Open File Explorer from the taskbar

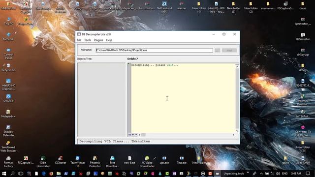(x=59, y=174)
